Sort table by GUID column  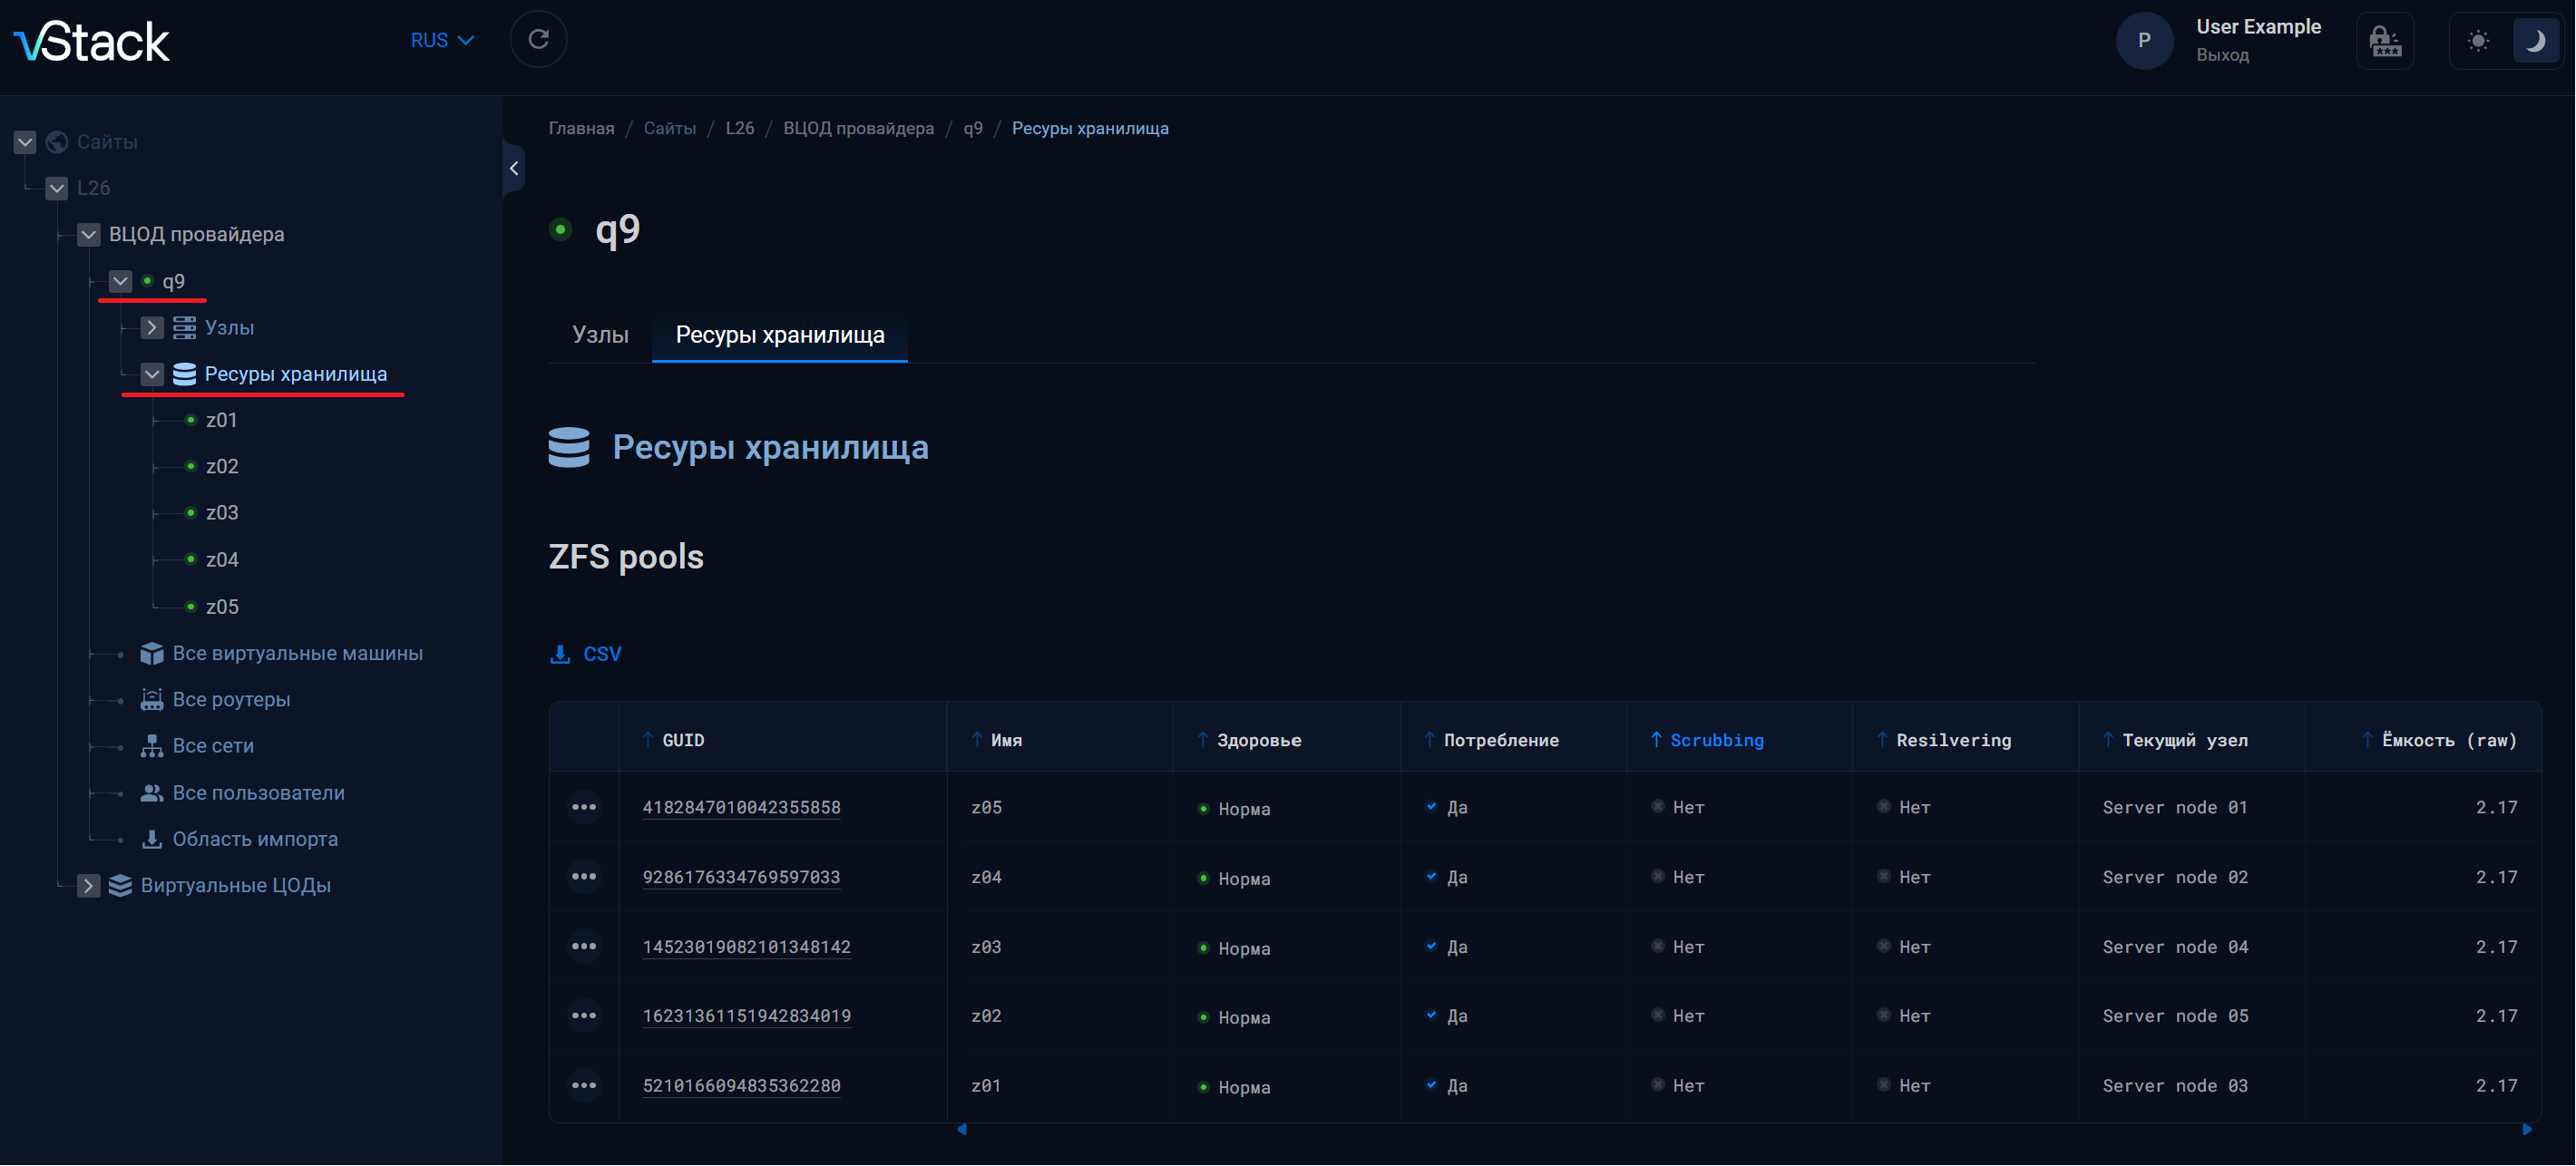(673, 741)
